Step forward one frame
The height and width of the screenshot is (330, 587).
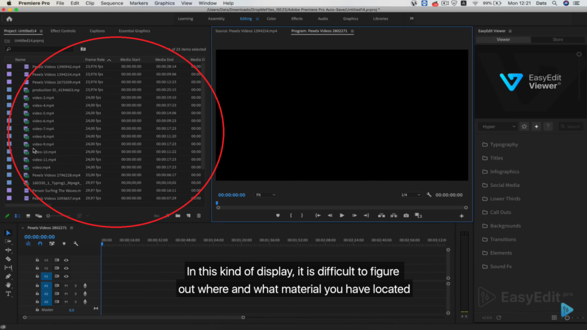354,215
